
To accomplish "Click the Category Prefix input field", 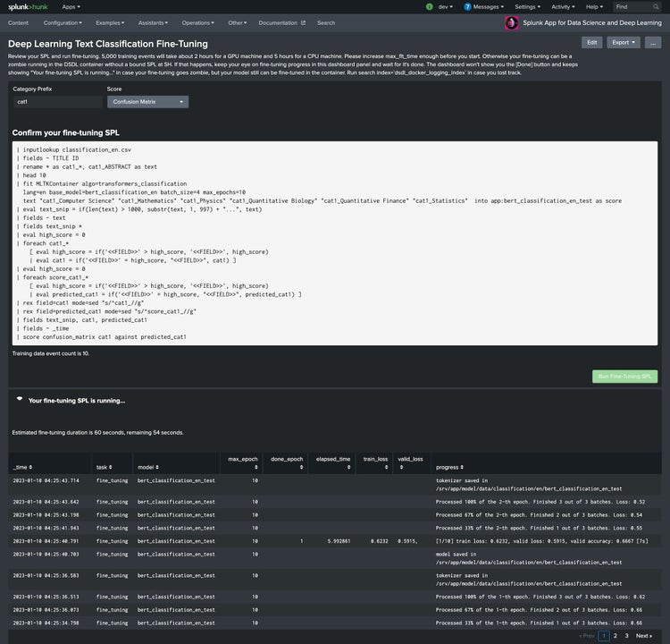I will point(55,102).
